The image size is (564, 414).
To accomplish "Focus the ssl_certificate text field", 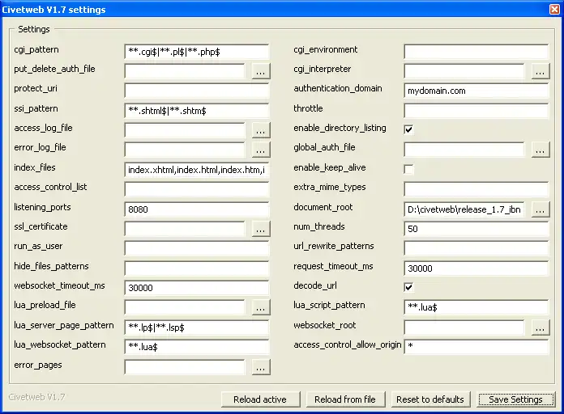I will [185, 229].
